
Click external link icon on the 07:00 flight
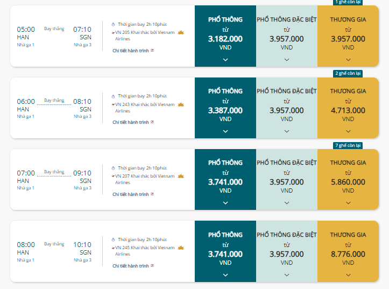[x=152, y=194]
